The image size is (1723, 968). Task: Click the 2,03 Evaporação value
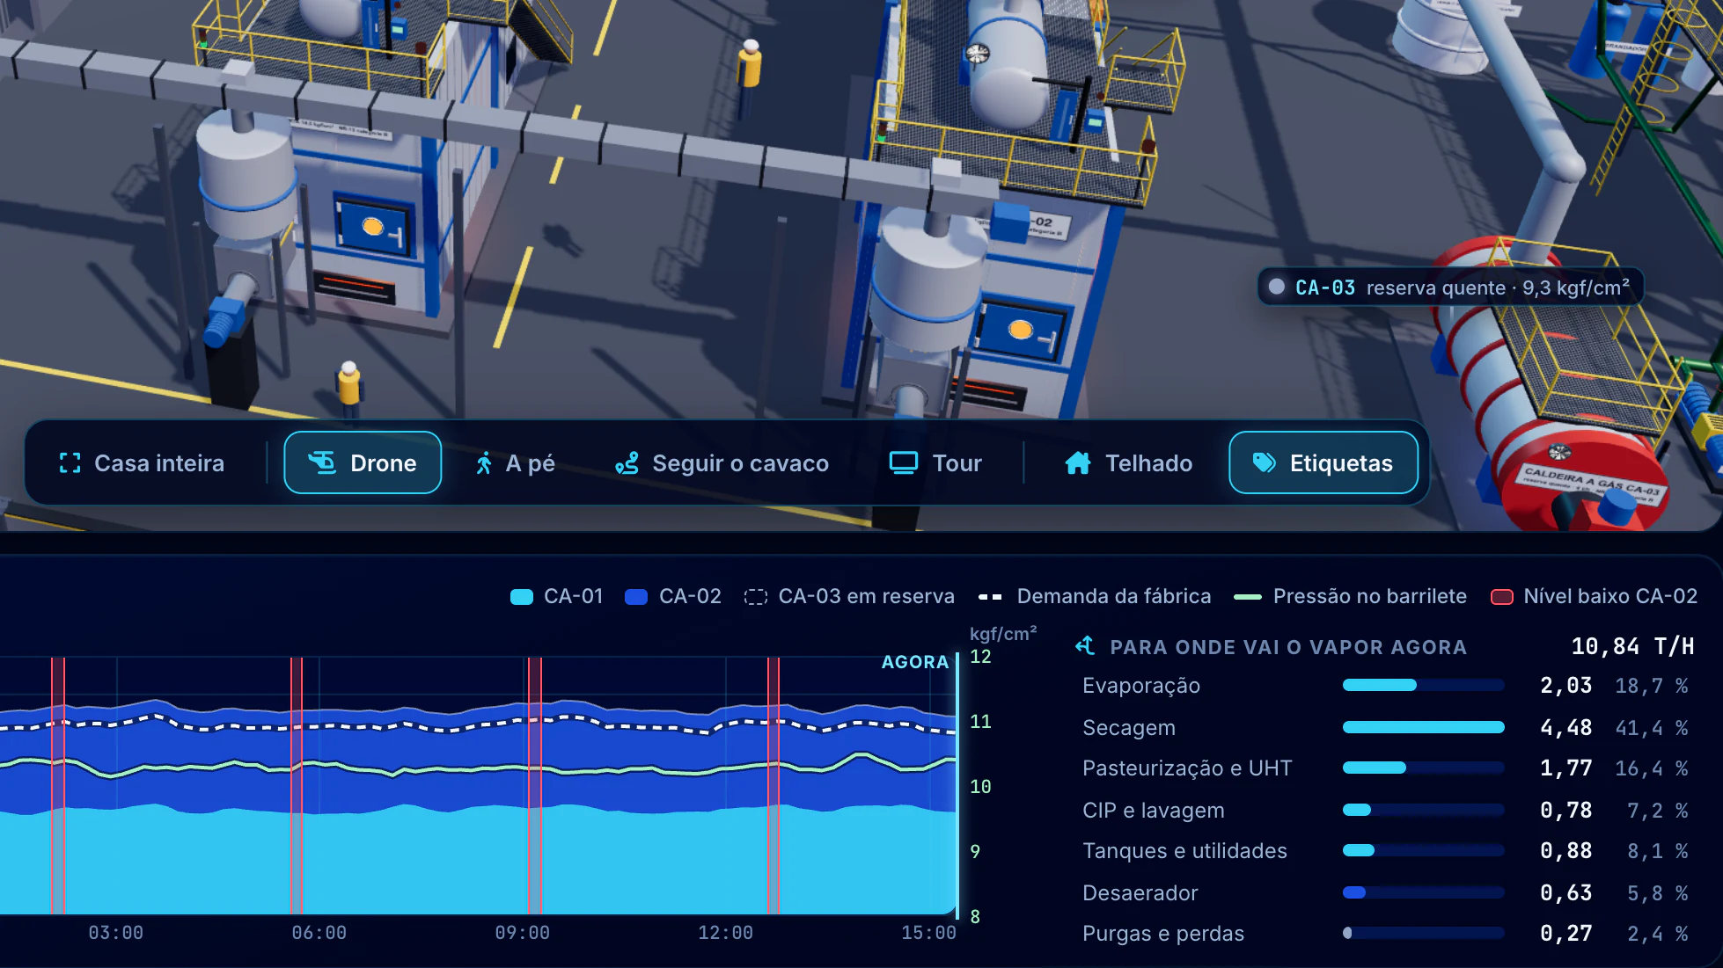point(1565,685)
